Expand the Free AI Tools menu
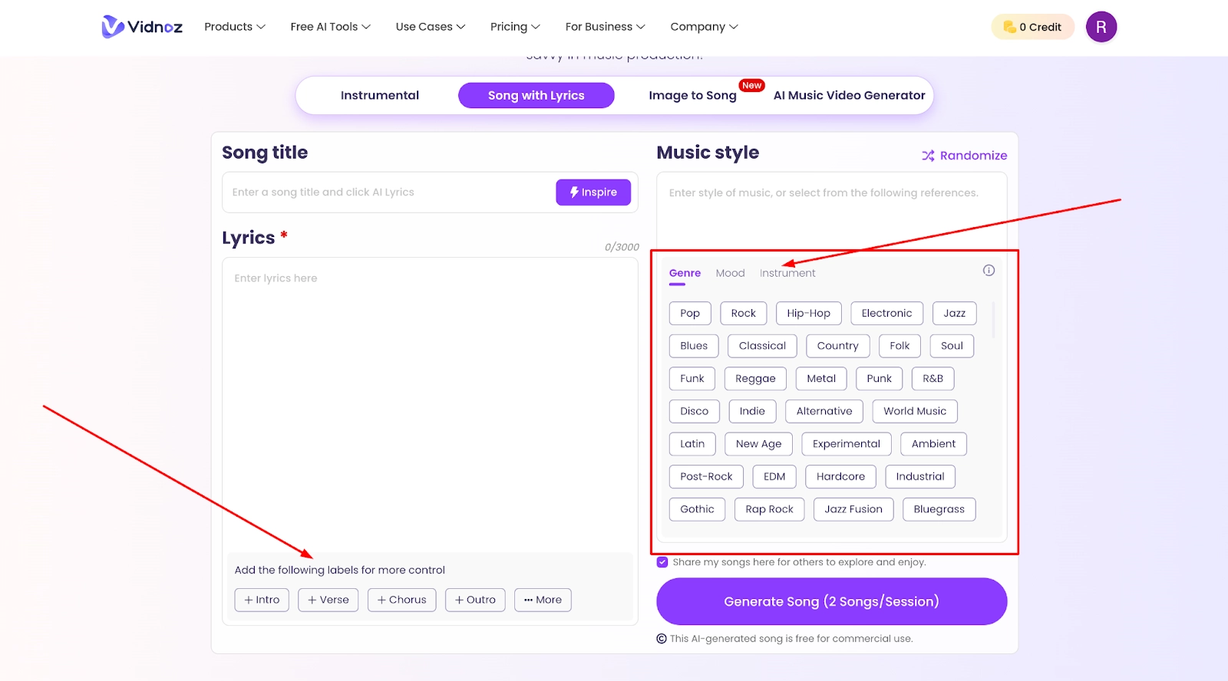The image size is (1228, 681). (330, 27)
